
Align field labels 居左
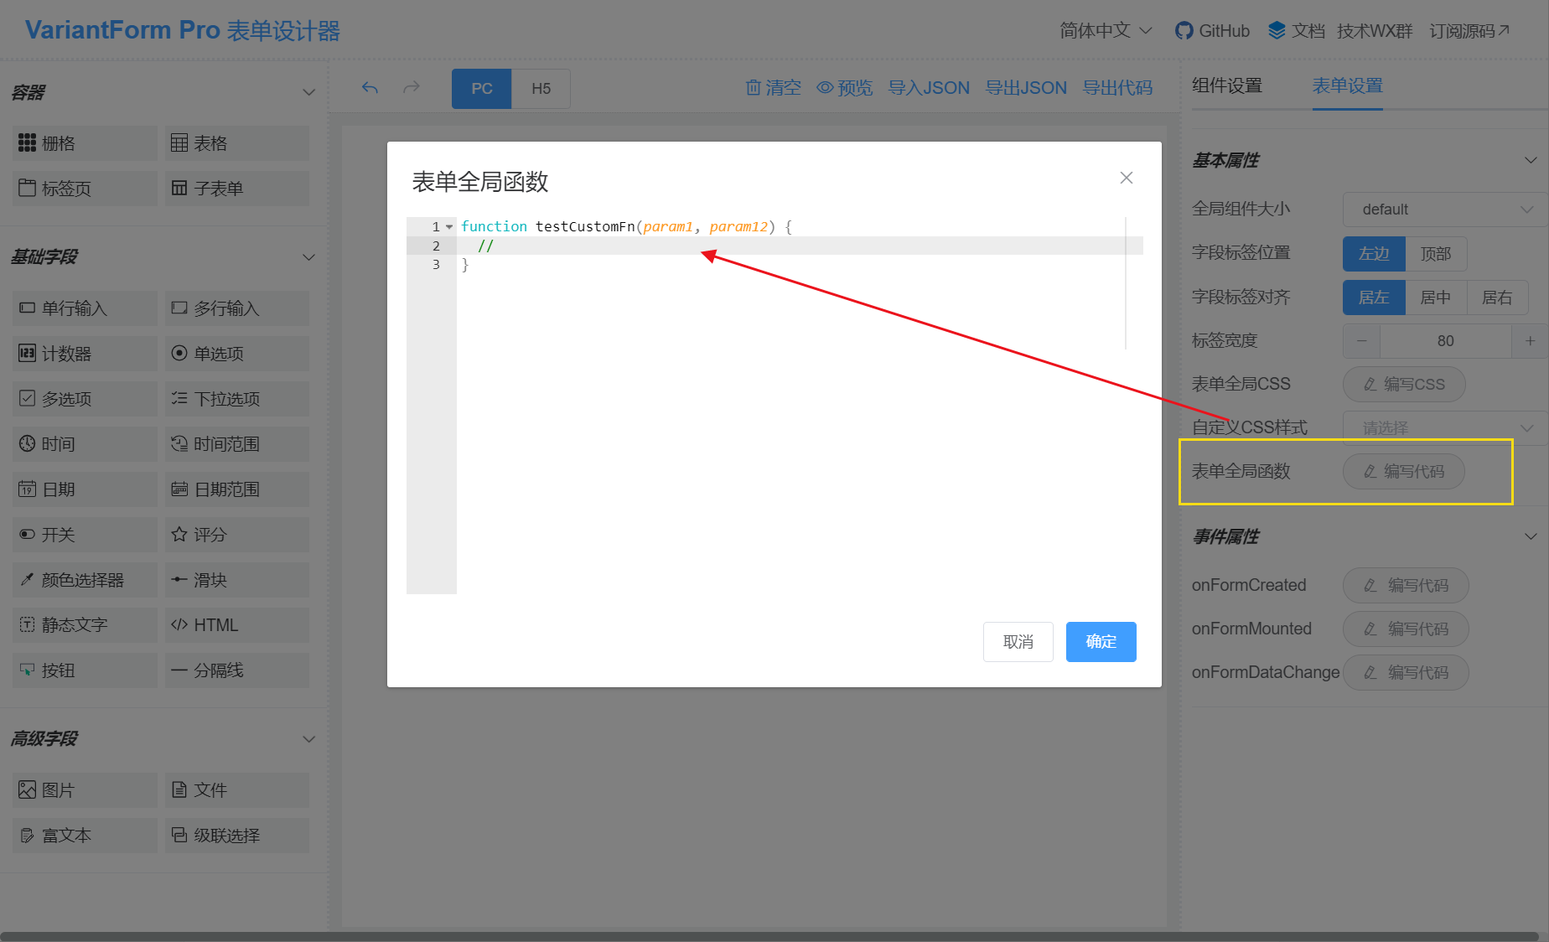point(1374,298)
